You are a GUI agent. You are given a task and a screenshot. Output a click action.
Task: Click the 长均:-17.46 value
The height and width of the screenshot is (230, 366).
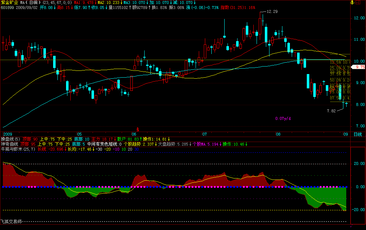tap(80, 149)
